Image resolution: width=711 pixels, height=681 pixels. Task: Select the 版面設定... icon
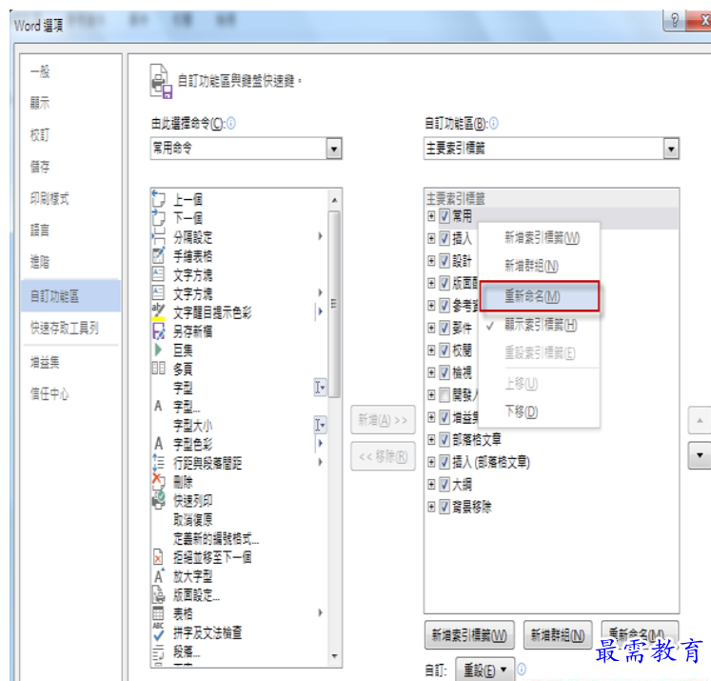pos(158,594)
